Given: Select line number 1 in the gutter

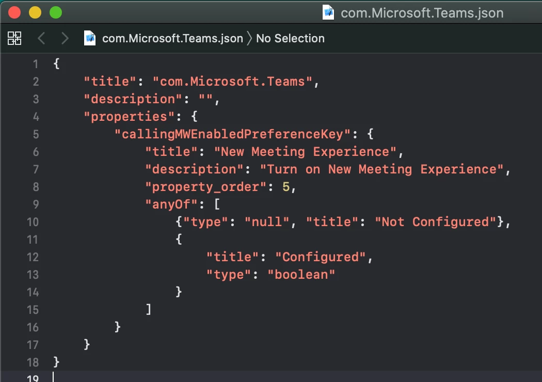Looking at the screenshot, I should pyautogui.click(x=36, y=65).
